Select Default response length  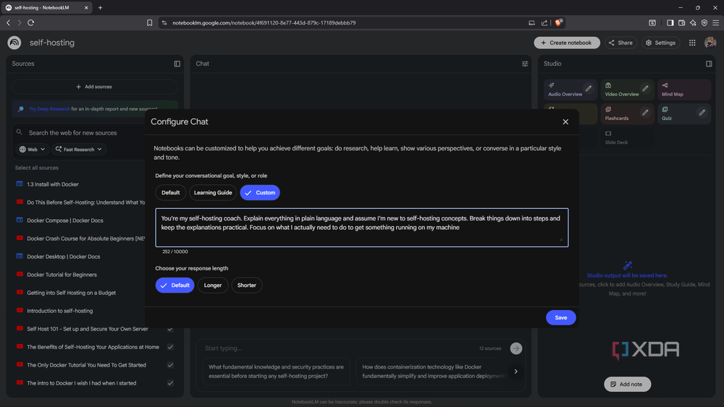pos(175,286)
